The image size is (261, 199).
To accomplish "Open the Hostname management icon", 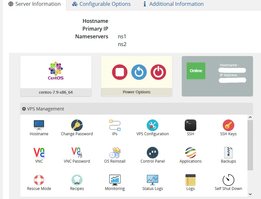I will pos(39,125).
